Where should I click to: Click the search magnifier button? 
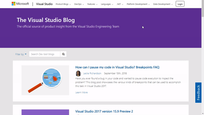tap(63, 54)
